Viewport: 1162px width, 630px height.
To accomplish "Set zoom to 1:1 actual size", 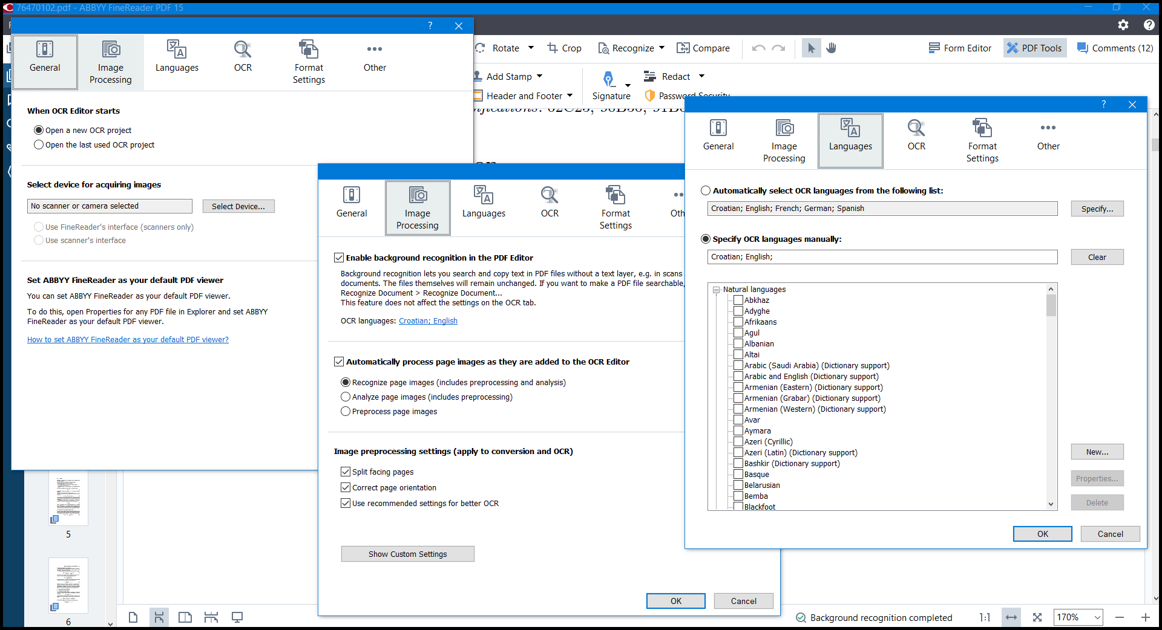I will (985, 617).
